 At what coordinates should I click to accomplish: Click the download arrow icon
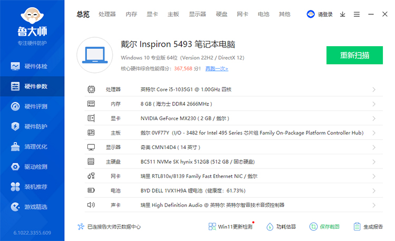342,14
